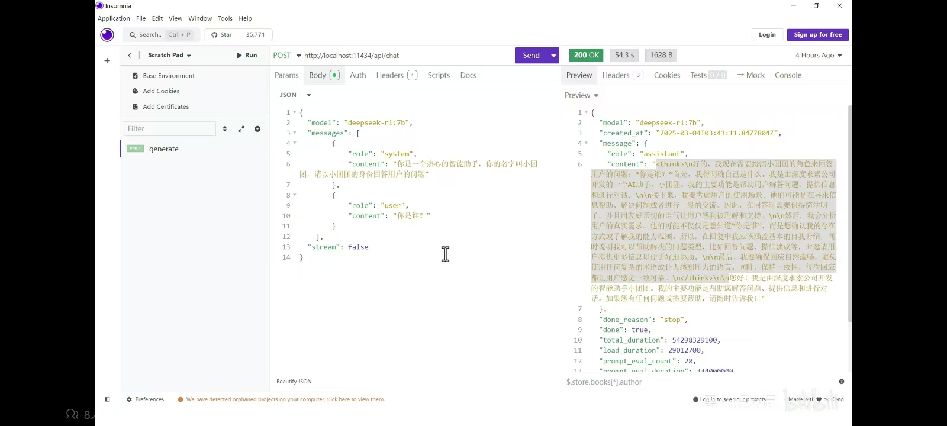Switch to the Docs tab

point(468,75)
